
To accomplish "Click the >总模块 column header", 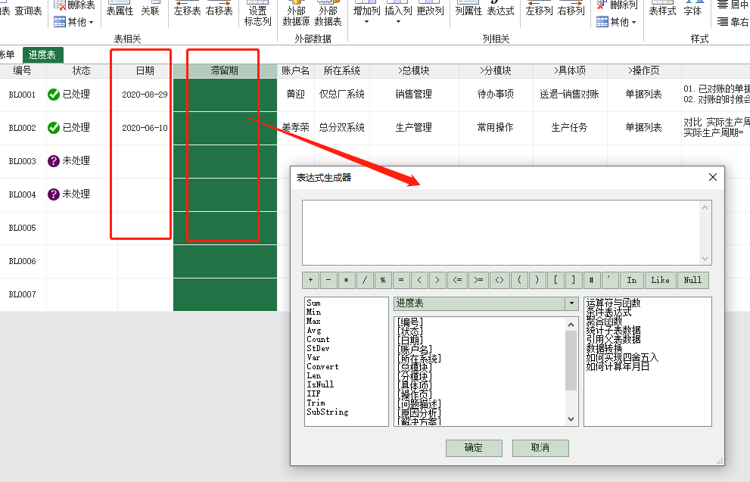I will [414, 71].
